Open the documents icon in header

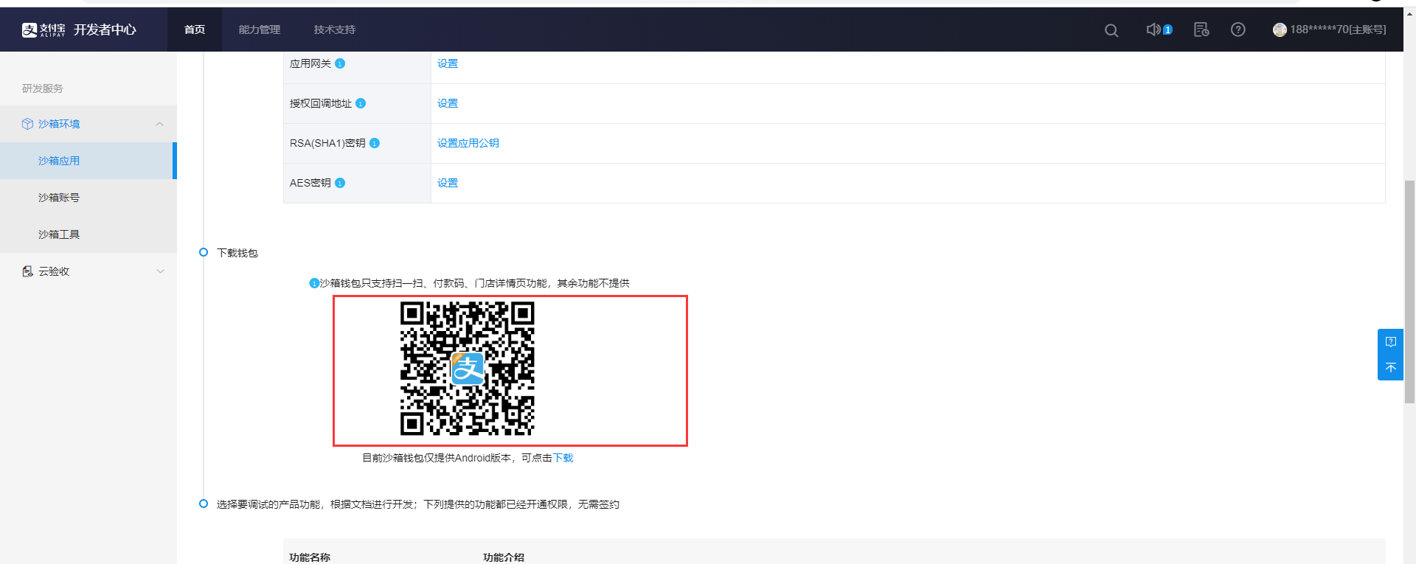tap(1201, 29)
